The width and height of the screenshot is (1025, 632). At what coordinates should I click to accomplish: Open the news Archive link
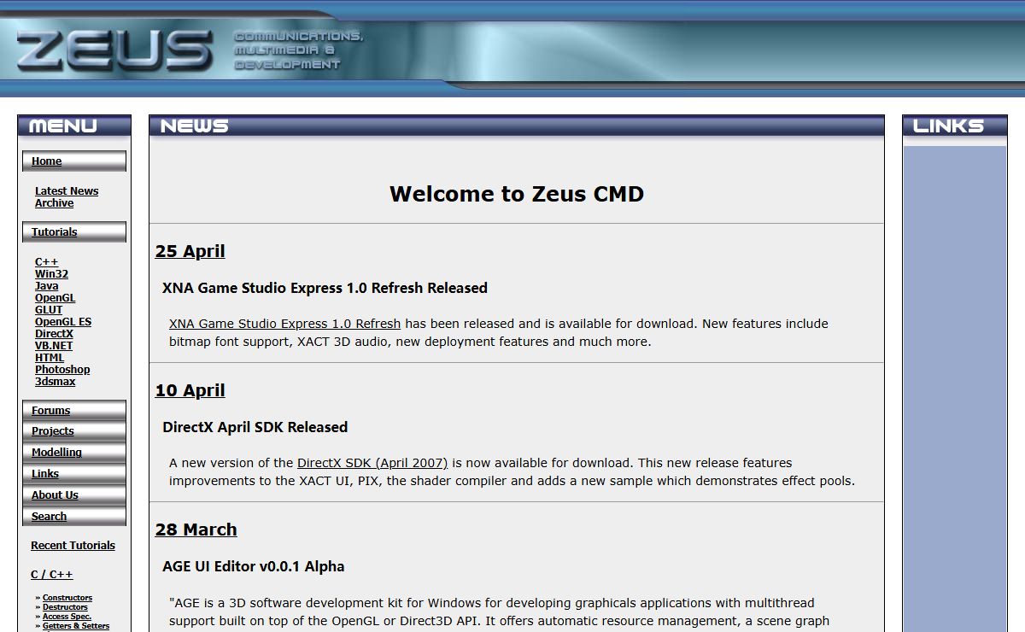[x=54, y=203]
